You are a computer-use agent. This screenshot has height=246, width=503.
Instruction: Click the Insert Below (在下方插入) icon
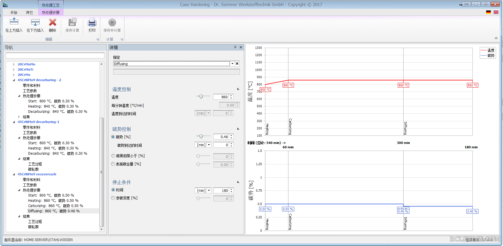35,22
